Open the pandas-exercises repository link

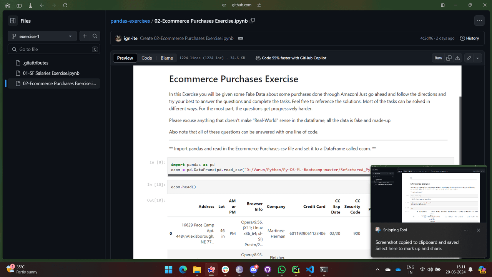tap(130, 21)
